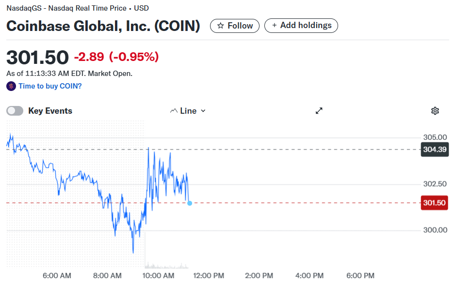Click the red 301.50 price label
The image size is (455, 285).
pos(434,203)
